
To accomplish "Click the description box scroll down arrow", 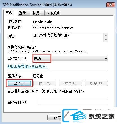I will point(106,40).
